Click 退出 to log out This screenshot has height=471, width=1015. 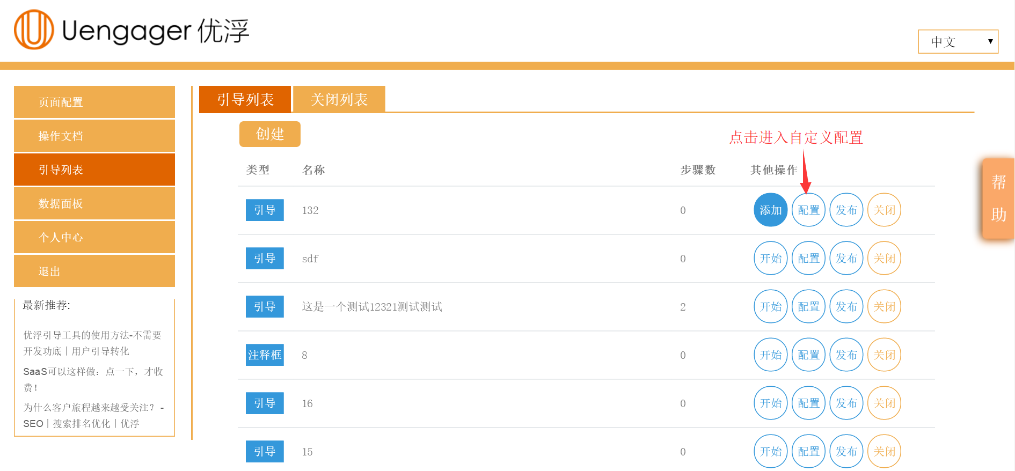click(94, 271)
